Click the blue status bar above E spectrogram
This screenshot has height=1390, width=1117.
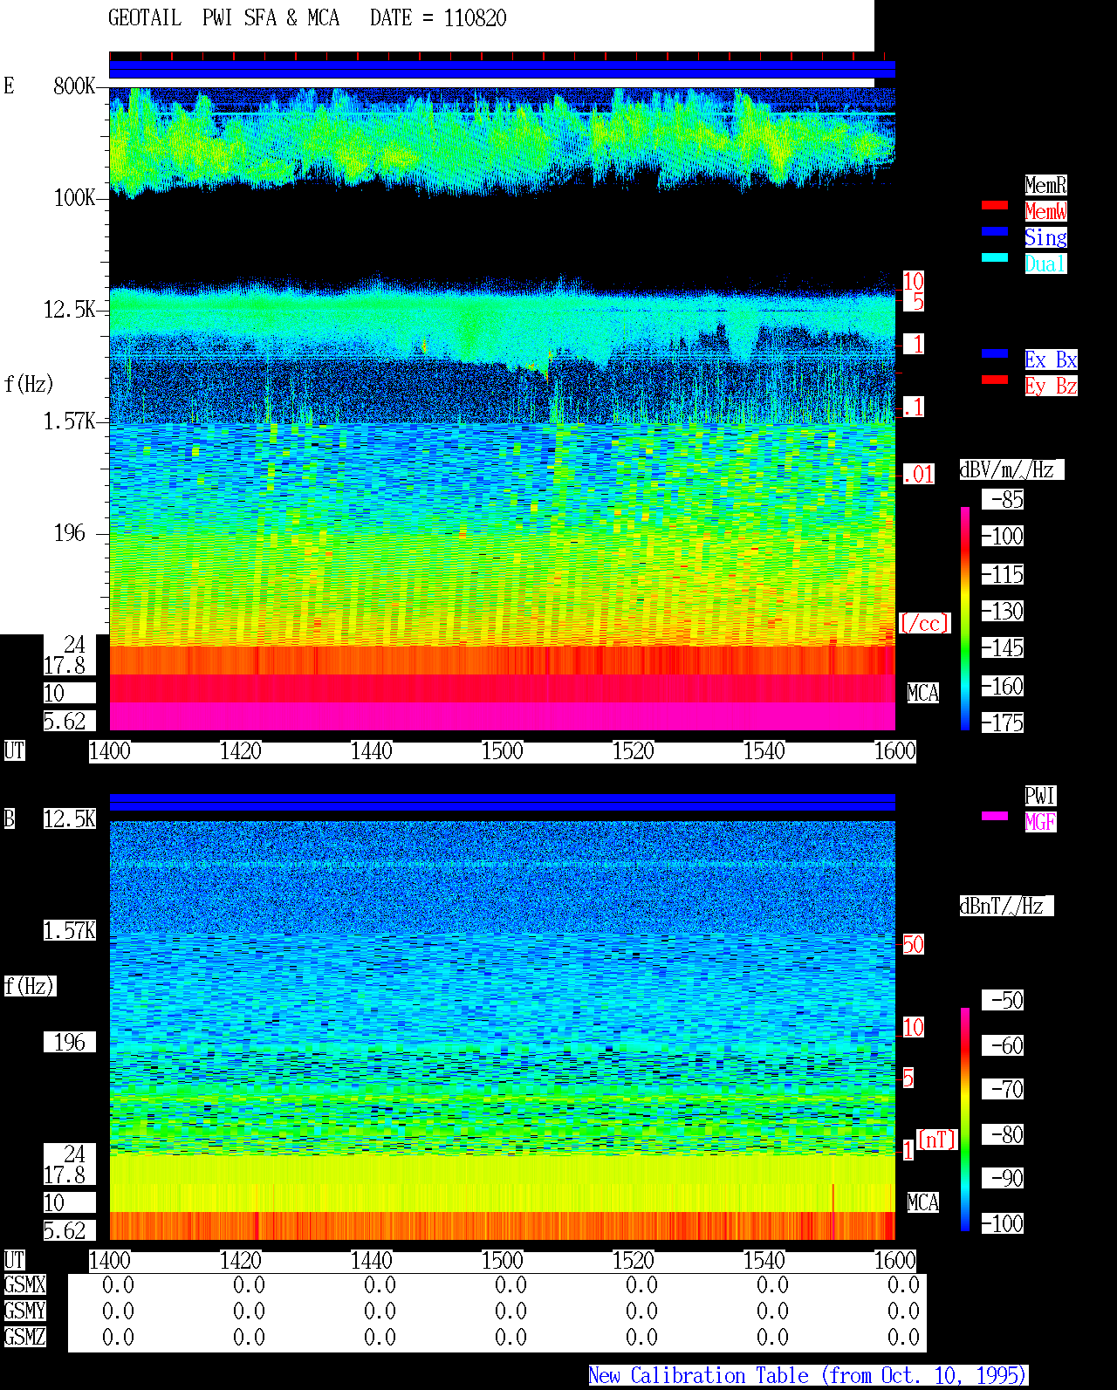502,70
